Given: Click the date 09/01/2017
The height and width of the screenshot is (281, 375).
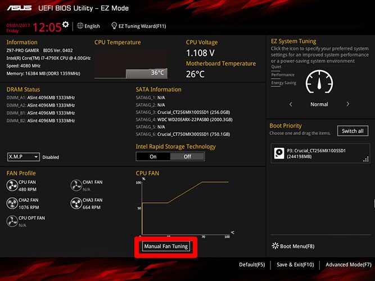Looking at the screenshot, I should 18,25.
